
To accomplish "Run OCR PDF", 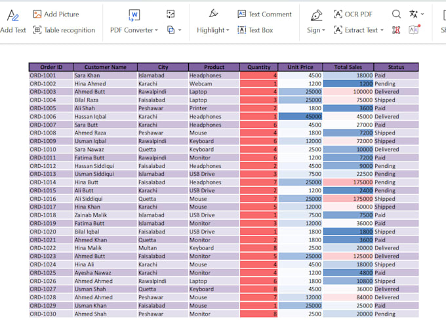I will (353, 14).
